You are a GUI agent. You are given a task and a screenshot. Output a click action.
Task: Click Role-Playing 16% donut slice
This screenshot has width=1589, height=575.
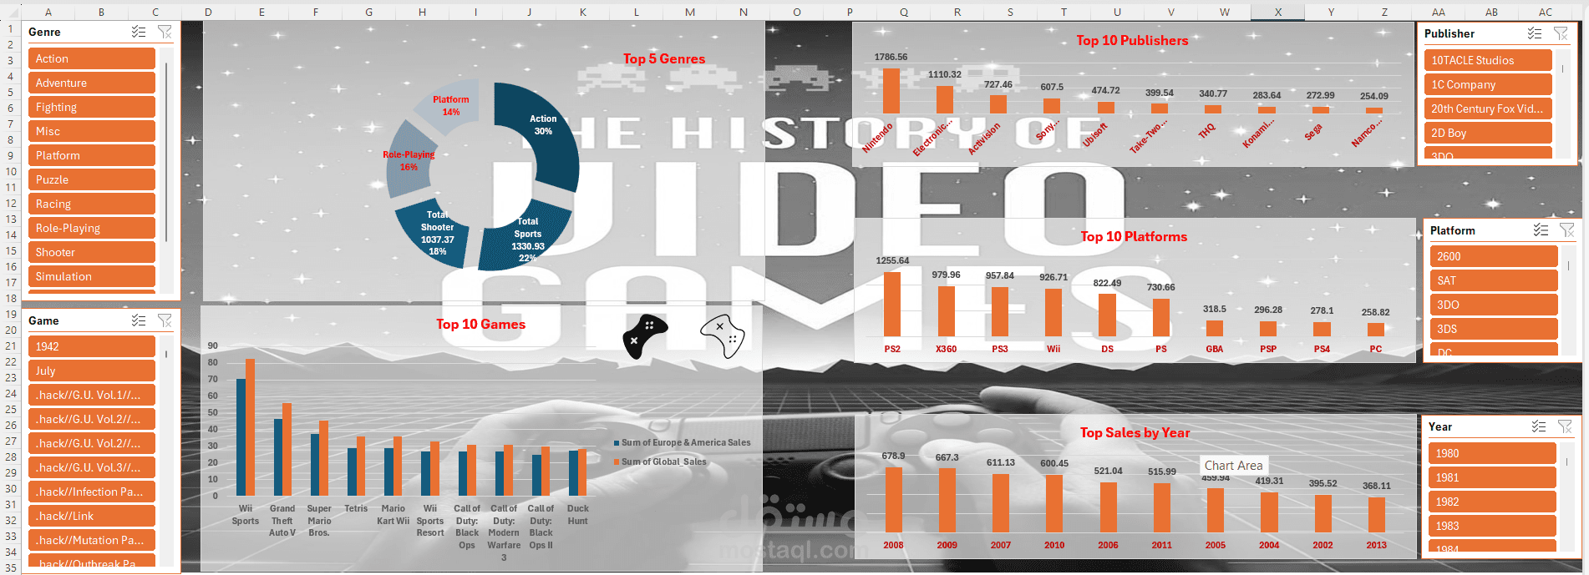[408, 160]
